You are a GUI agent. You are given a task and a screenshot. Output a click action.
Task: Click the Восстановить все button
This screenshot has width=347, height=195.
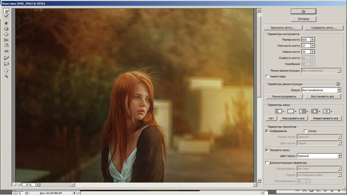(x=323, y=97)
